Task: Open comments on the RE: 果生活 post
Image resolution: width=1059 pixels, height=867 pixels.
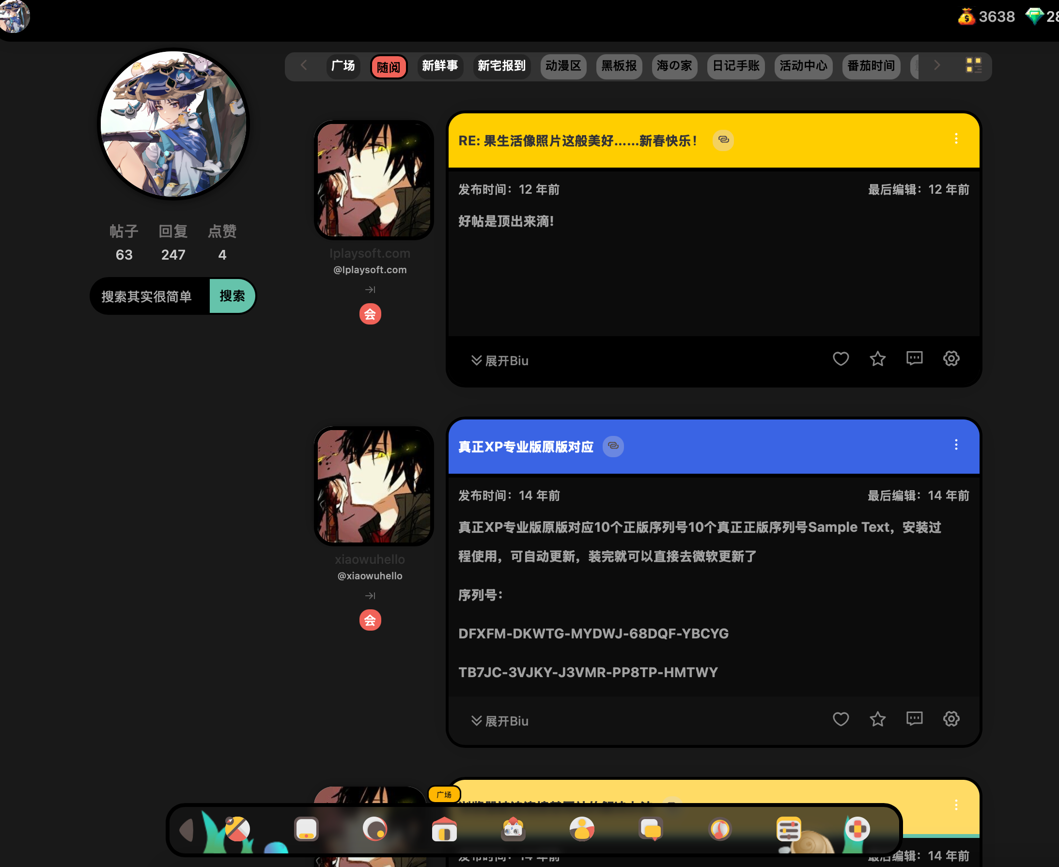Action: (x=914, y=359)
